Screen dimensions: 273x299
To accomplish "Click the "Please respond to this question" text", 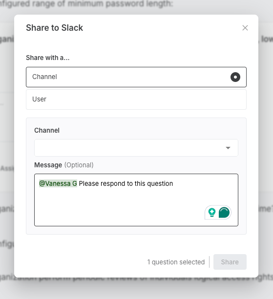I will click(126, 183).
